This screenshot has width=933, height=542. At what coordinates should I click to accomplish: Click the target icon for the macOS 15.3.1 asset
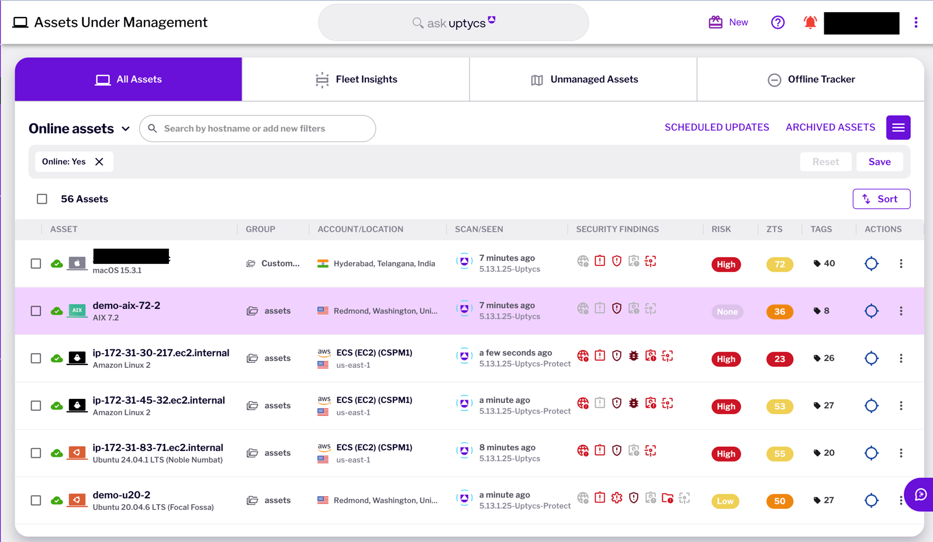(x=872, y=263)
